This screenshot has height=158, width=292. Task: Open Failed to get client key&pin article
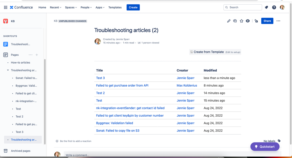click(130, 115)
